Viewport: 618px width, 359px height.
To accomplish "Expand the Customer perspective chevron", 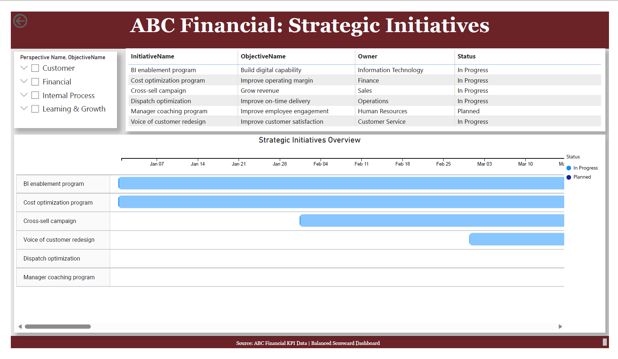I will click(24, 68).
